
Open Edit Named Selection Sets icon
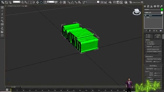pyautogui.click(x=84, y=2)
